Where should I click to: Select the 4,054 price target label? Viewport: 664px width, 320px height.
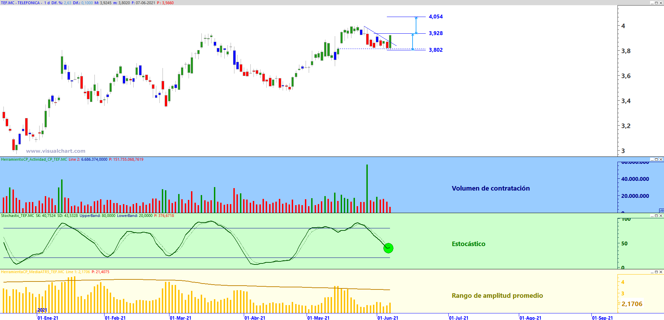coord(436,17)
